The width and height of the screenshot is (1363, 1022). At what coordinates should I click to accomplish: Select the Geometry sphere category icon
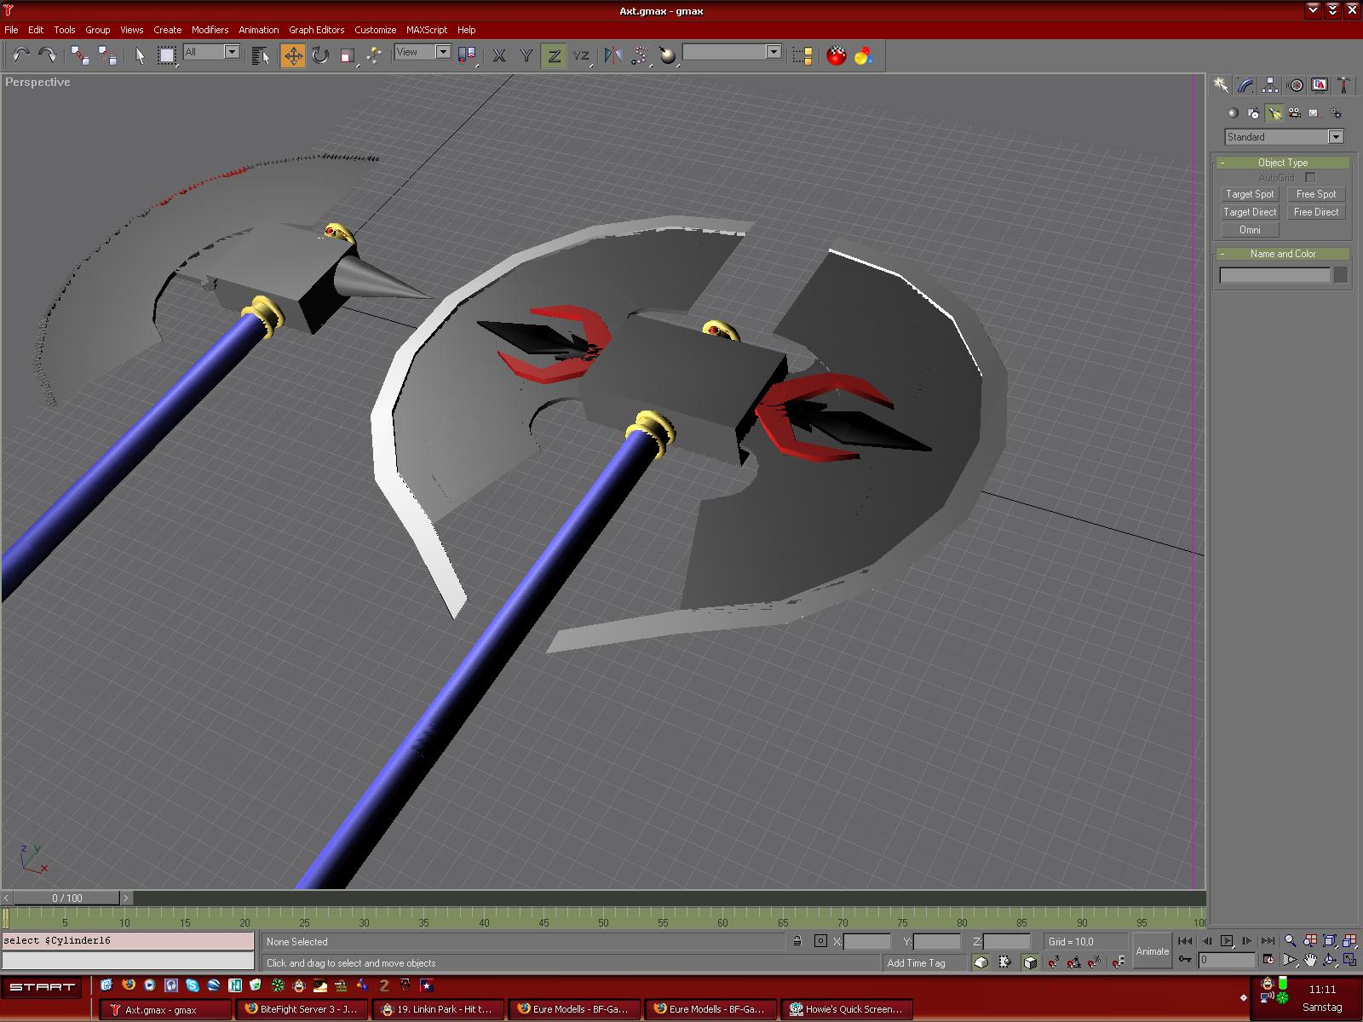(x=1232, y=113)
